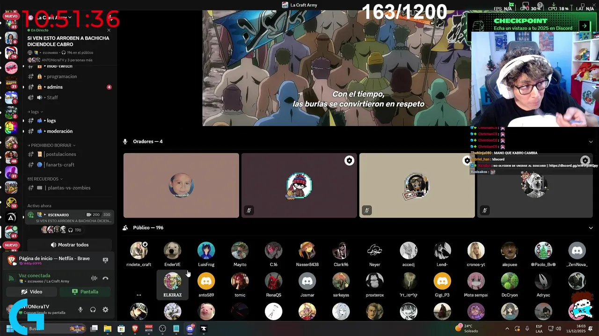Open Brave browser from taskbar
This screenshot has height=336, width=599.
(x=135, y=329)
